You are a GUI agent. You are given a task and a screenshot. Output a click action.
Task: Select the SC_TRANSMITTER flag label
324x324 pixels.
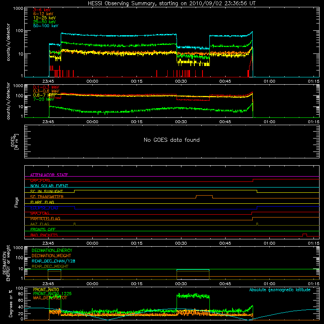47,197
